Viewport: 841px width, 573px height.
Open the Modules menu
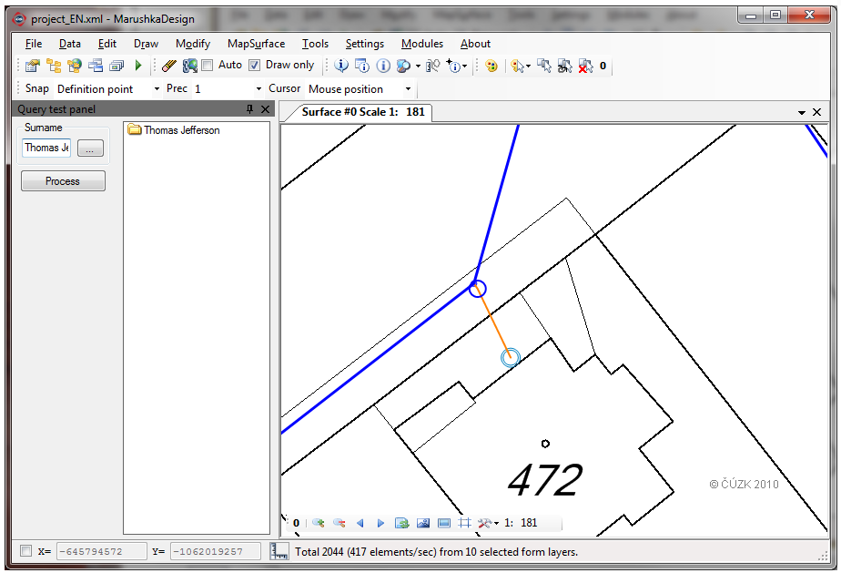[422, 44]
